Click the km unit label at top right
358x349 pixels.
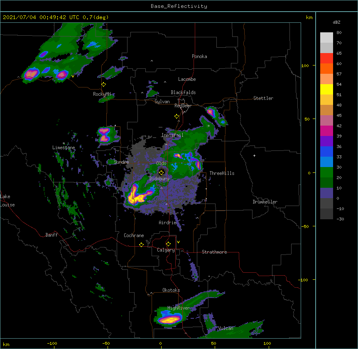(309, 17)
